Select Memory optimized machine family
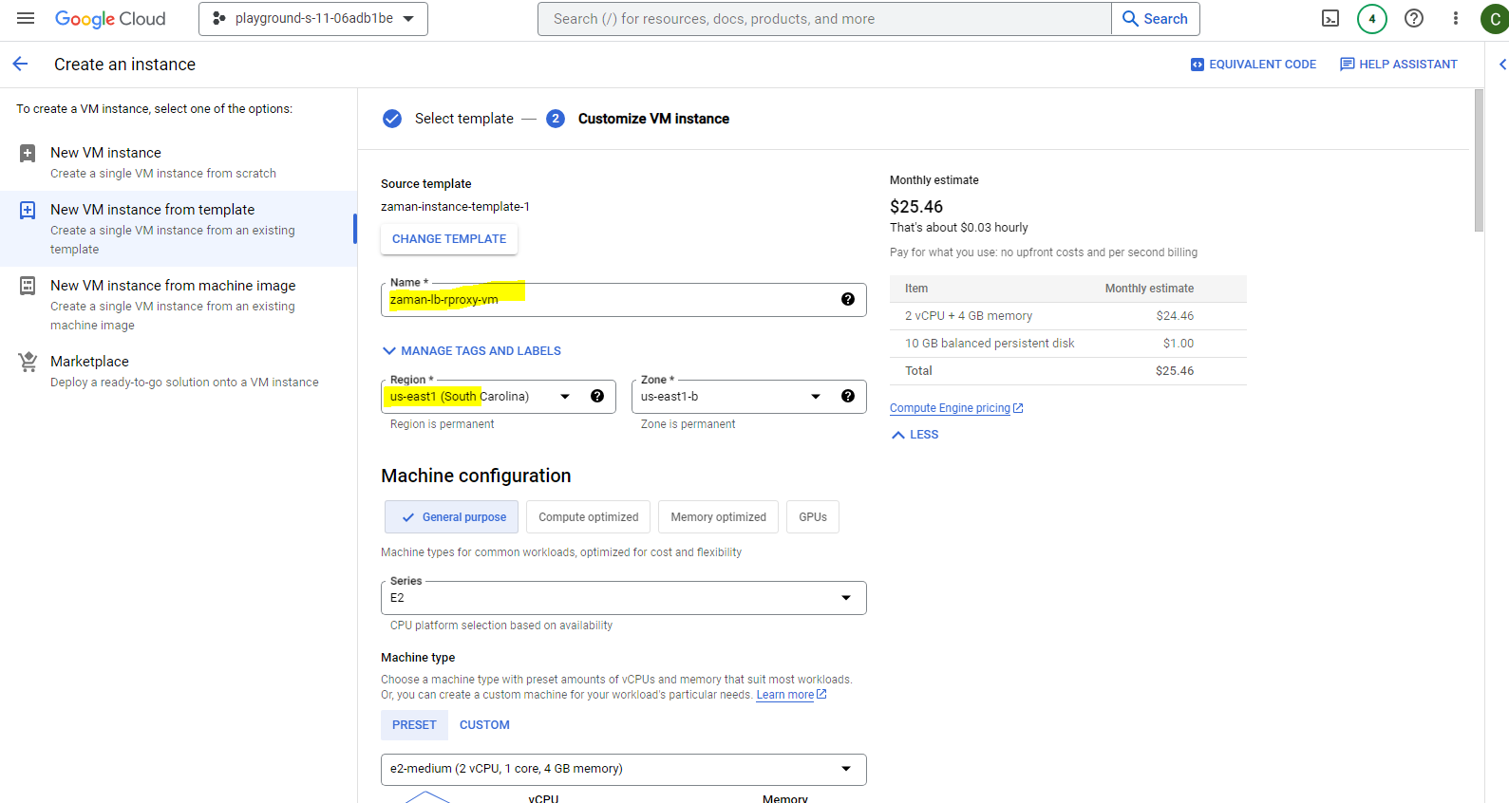Image resolution: width=1509 pixels, height=803 pixels. coord(718,517)
